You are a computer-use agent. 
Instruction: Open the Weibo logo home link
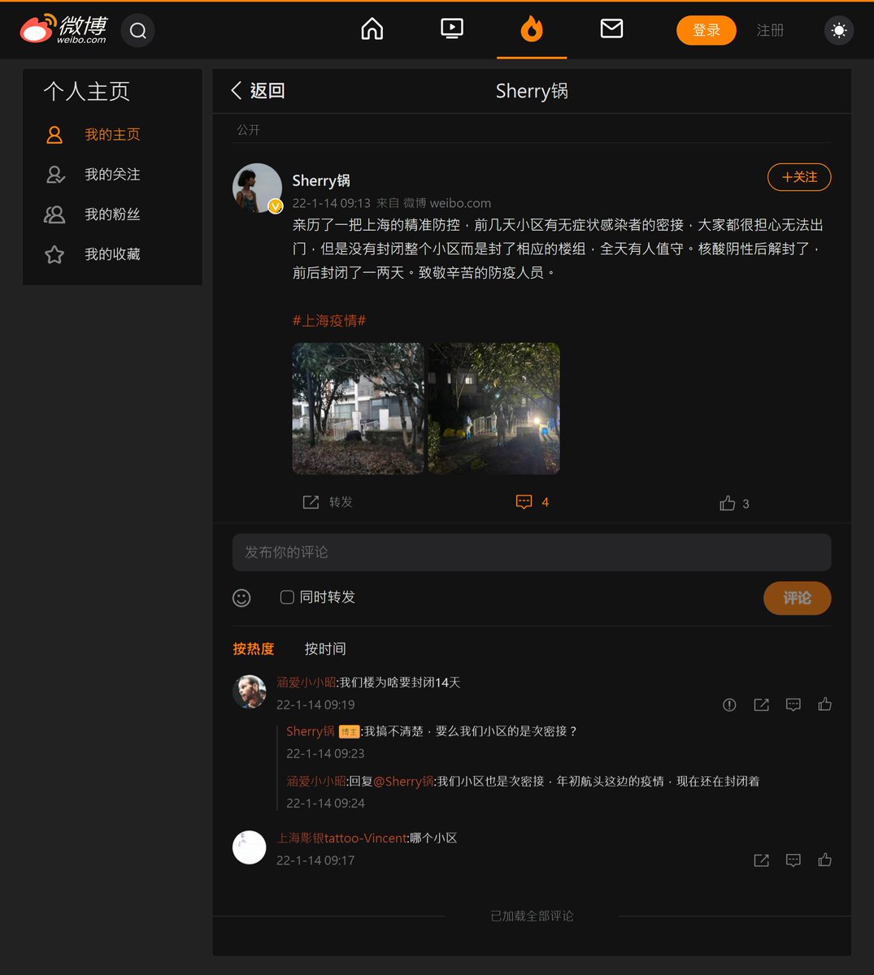pos(63,29)
